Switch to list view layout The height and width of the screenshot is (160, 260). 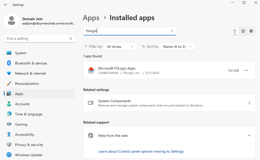tap(235, 31)
